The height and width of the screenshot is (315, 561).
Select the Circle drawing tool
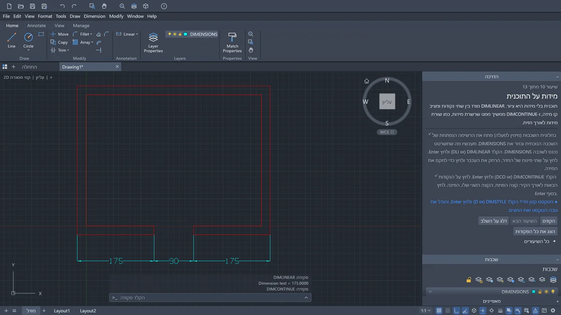(29, 40)
